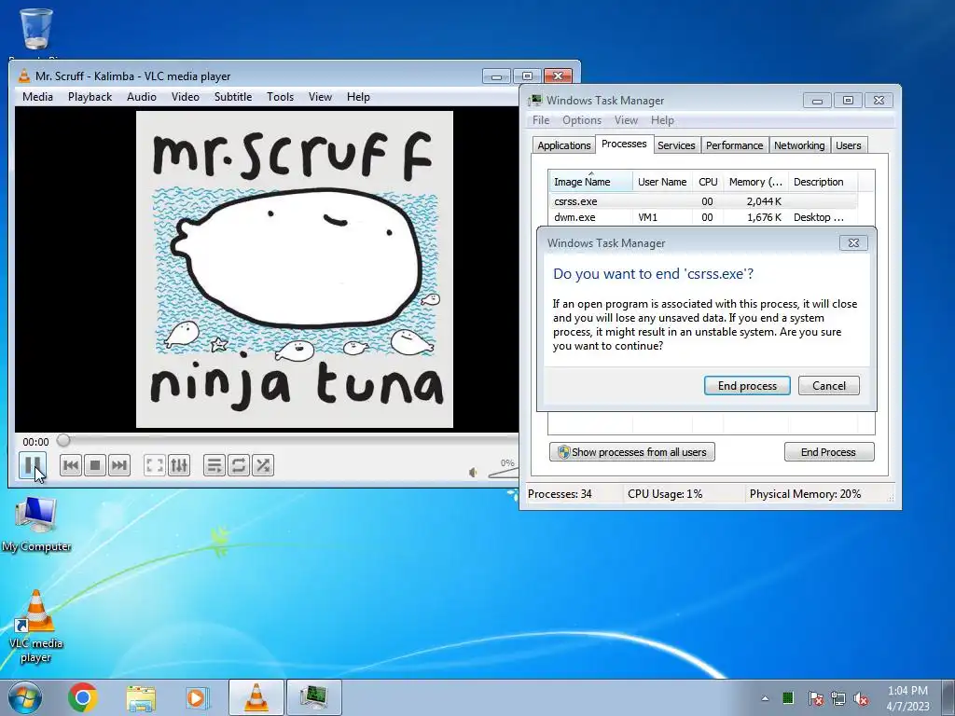Switch to the Services tab
Viewport: 955px width, 716px height.
[676, 145]
